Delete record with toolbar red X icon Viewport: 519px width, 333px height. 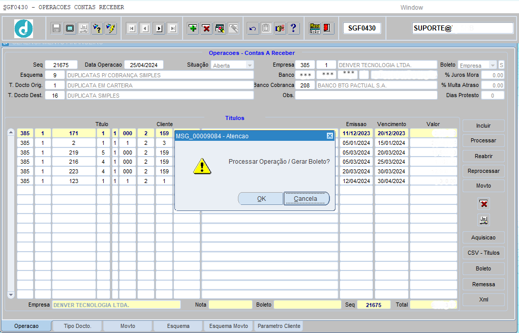click(x=206, y=28)
